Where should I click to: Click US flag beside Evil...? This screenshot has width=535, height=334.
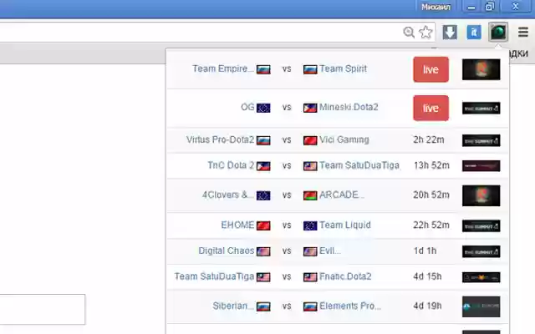pyautogui.click(x=310, y=251)
